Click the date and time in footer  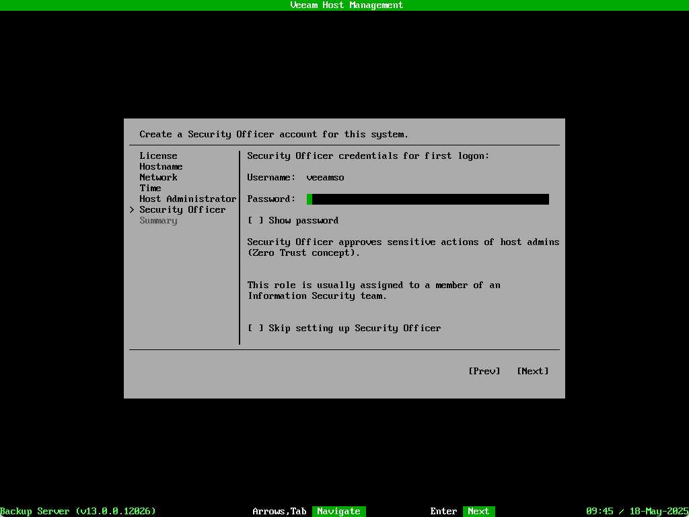[636, 512]
